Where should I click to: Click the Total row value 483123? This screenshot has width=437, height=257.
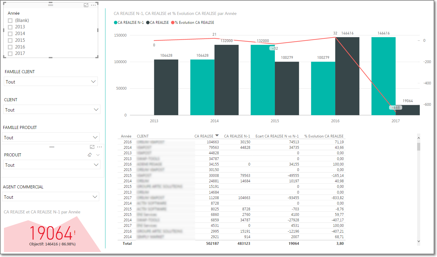[x=244, y=244]
